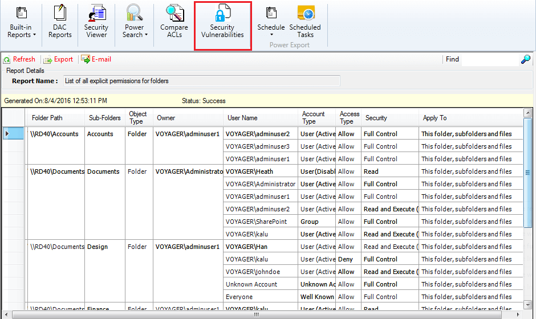This screenshot has height=319, width=536.
Task: Click into the Find search field
Action: point(490,59)
